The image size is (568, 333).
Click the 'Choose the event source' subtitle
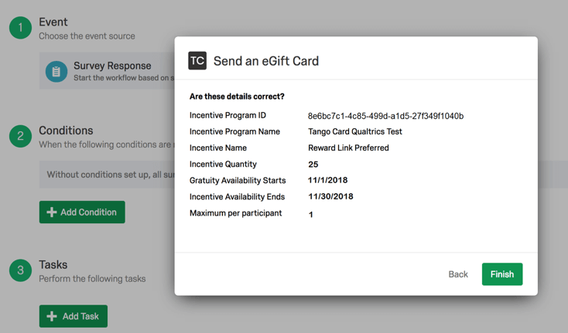pyautogui.click(x=87, y=36)
